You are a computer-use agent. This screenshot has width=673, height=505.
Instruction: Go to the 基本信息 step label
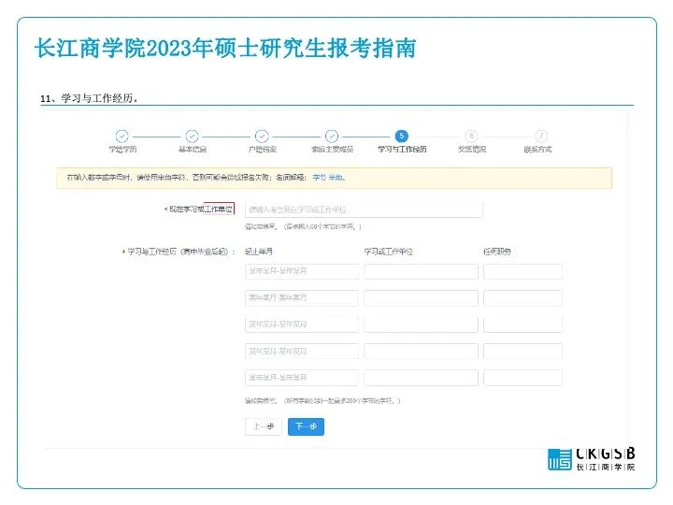coord(193,150)
